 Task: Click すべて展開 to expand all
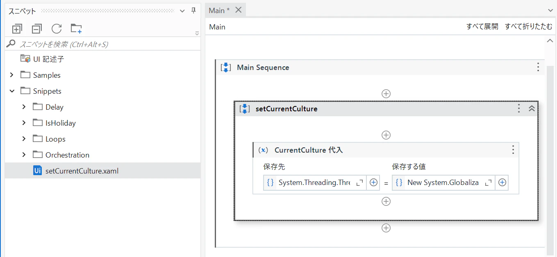tap(482, 27)
